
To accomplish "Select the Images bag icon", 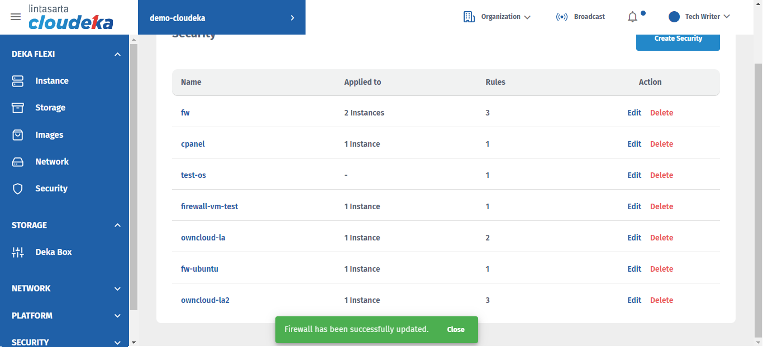I will pos(18,135).
